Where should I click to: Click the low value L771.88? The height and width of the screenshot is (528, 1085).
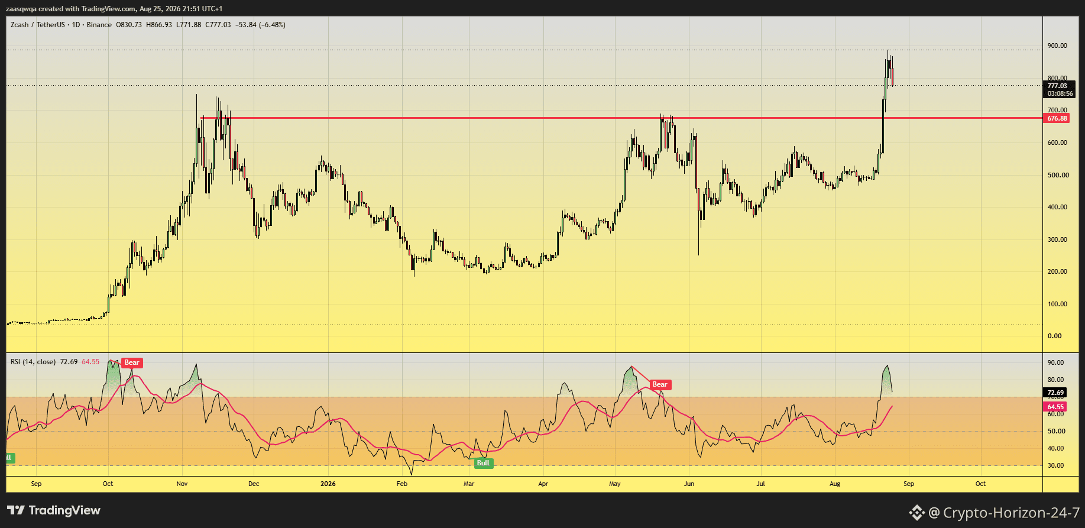coord(189,25)
